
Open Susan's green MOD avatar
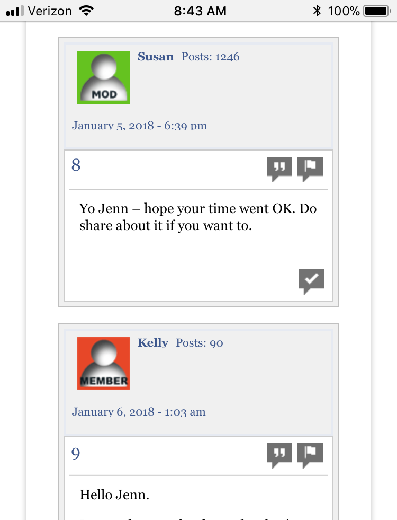tap(104, 77)
